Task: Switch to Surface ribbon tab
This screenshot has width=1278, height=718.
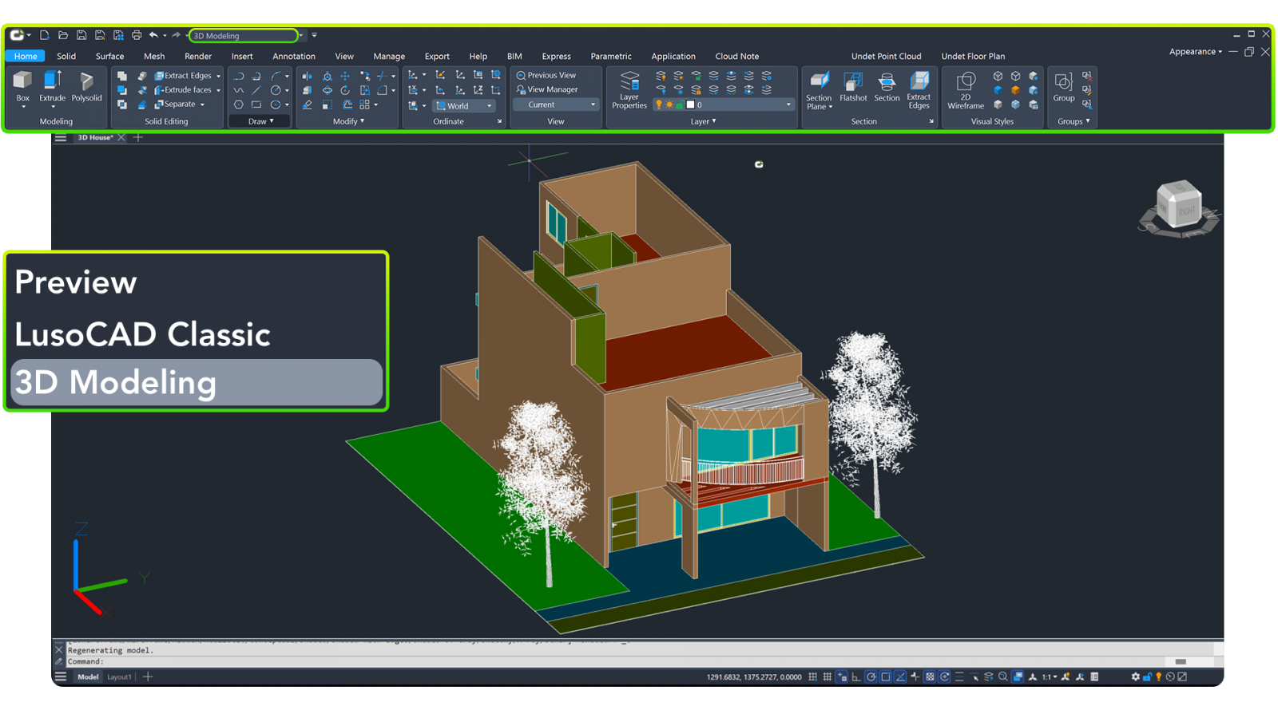Action: (x=109, y=56)
